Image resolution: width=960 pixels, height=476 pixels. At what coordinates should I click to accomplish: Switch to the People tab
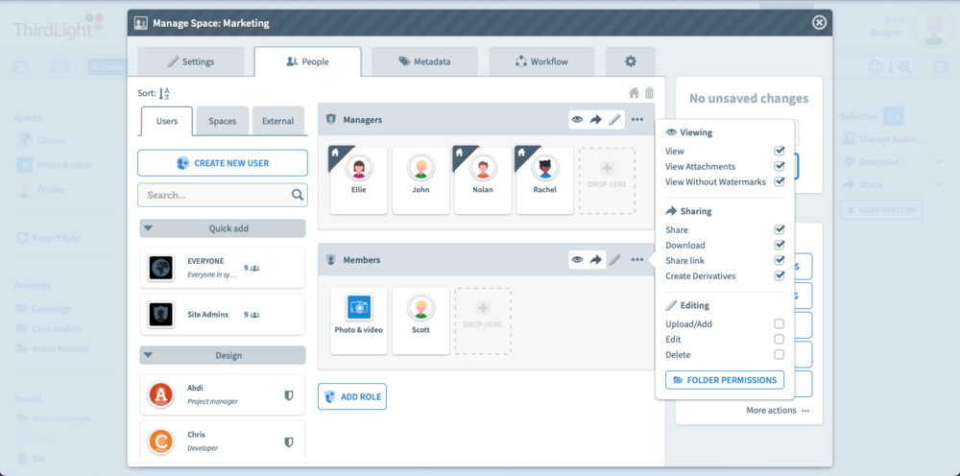pos(307,61)
